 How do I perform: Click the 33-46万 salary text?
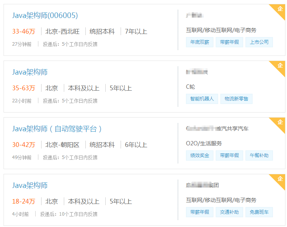pos(23,32)
